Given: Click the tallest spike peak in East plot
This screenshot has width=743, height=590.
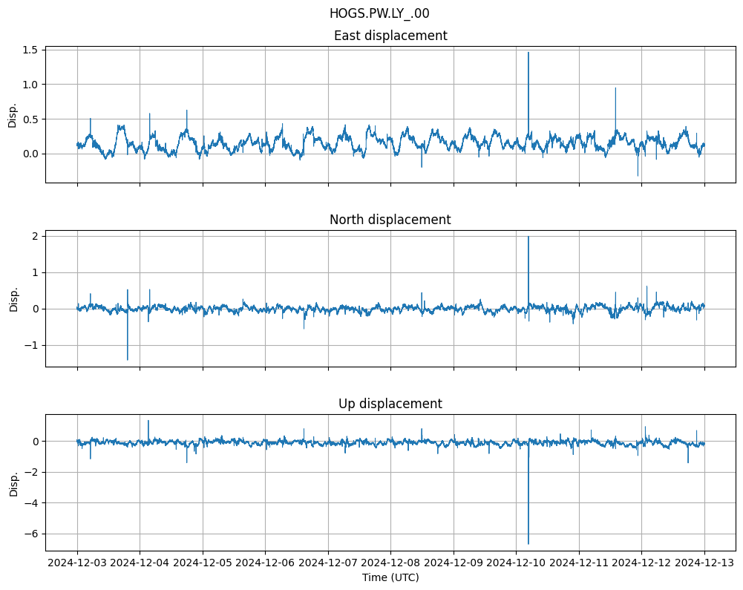Looking at the screenshot, I should coord(528,53).
